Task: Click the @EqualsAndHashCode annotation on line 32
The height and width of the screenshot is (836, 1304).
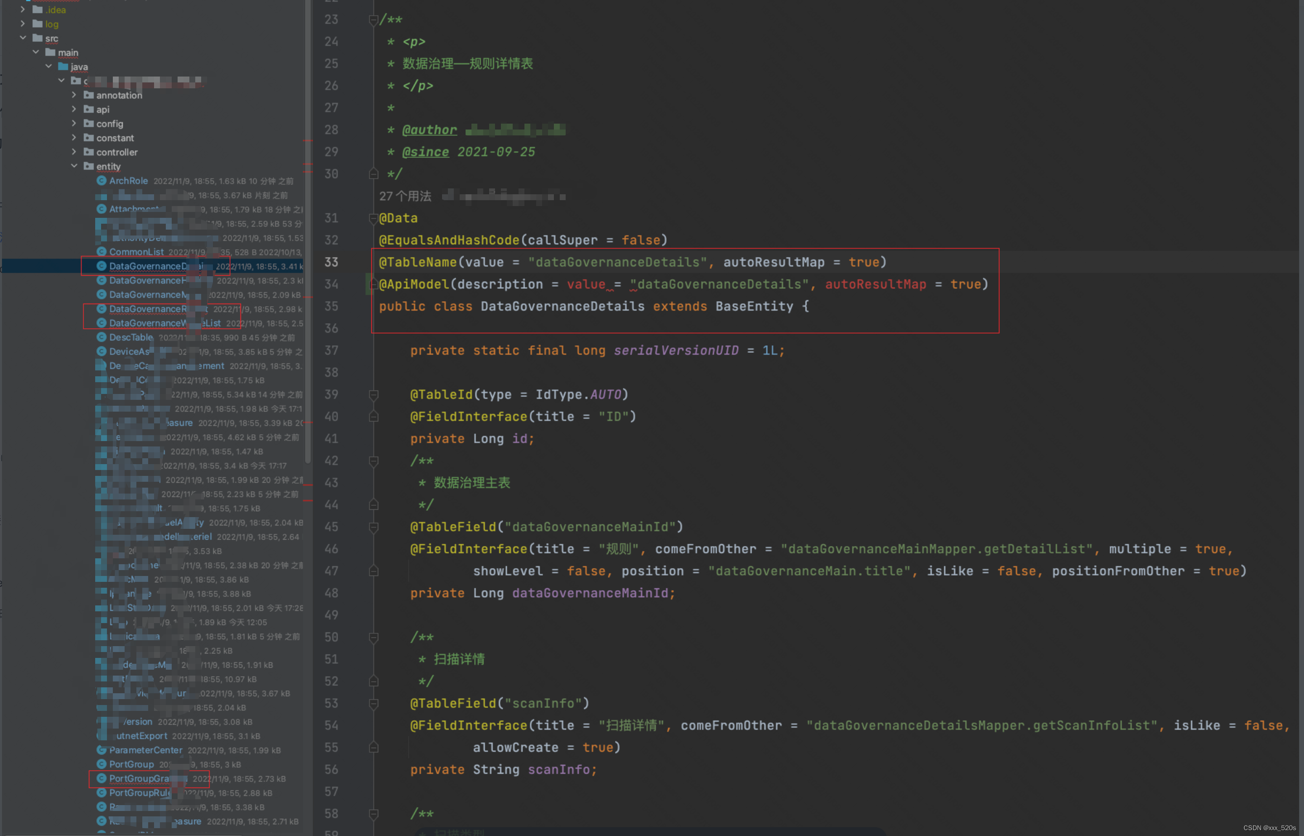Action: click(x=449, y=240)
